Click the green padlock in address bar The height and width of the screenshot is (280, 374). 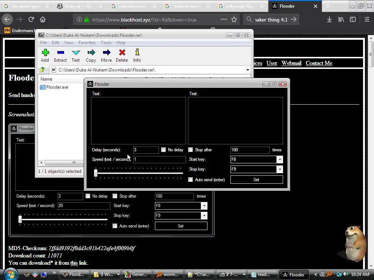(x=87, y=20)
